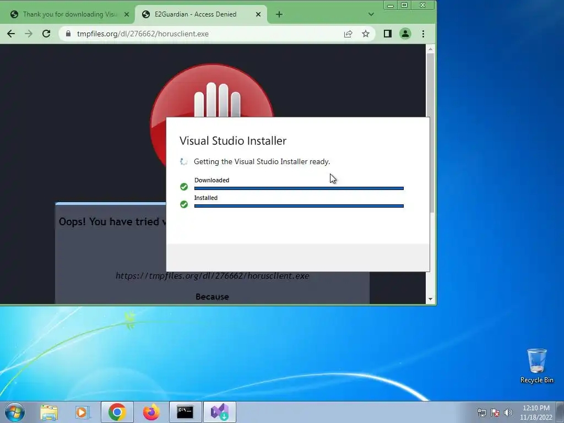Click the green checkmark next to Downloaded

184,187
